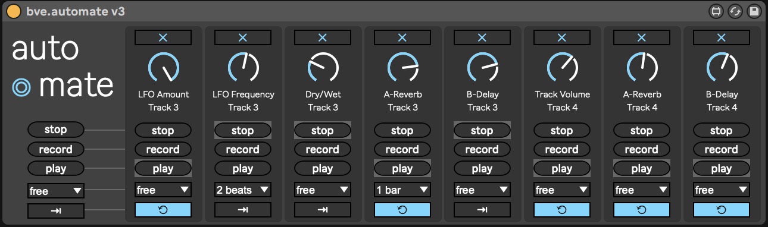
Task: Record the Track Volume slot
Action: point(562,149)
